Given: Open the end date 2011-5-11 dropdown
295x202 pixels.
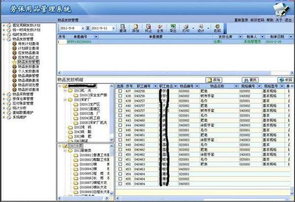Looking at the screenshot, I should (x=114, y=28).
